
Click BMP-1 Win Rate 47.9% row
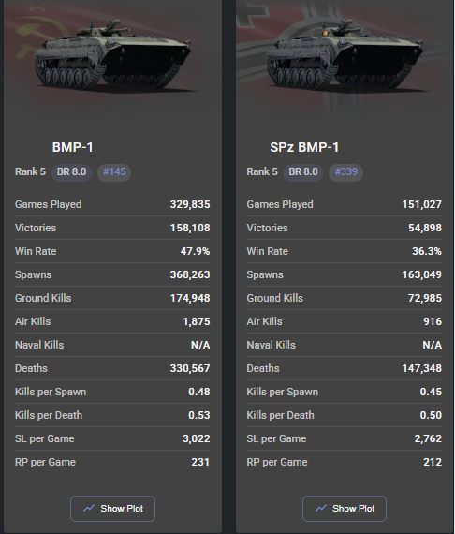tap(112, 251)
